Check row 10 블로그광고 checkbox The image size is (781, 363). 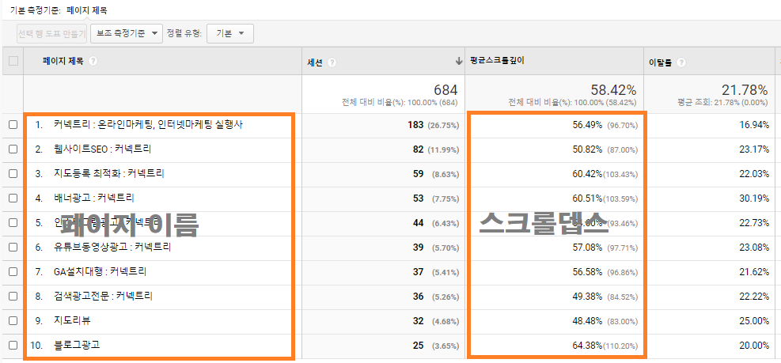pos(13,345)
